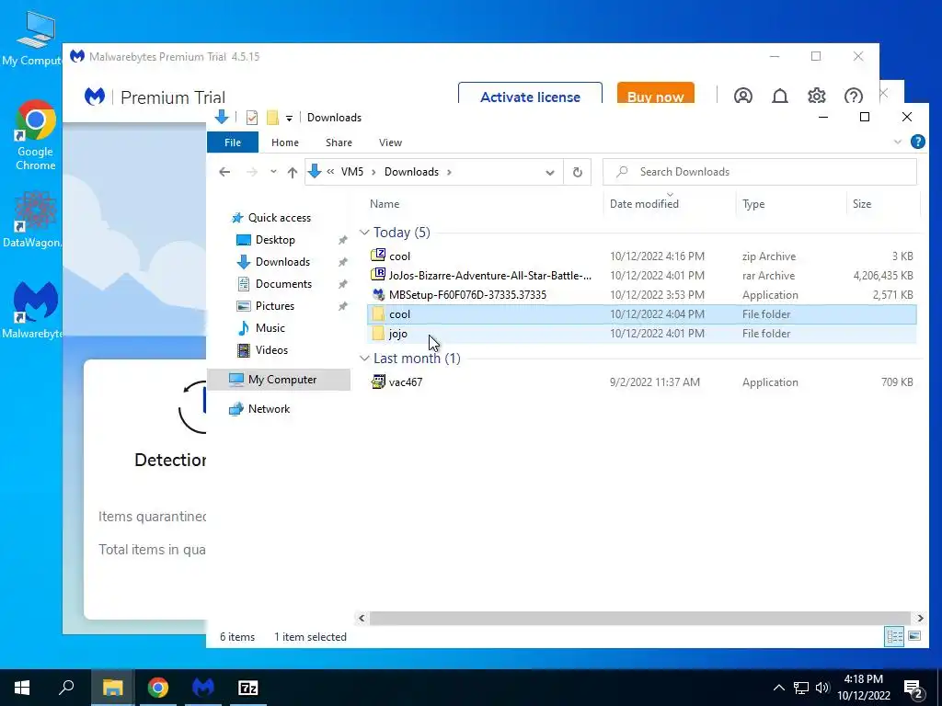Collapse the Last month (1) group
Viewport: 942px width, 706px height.
[x=364, y=359]
